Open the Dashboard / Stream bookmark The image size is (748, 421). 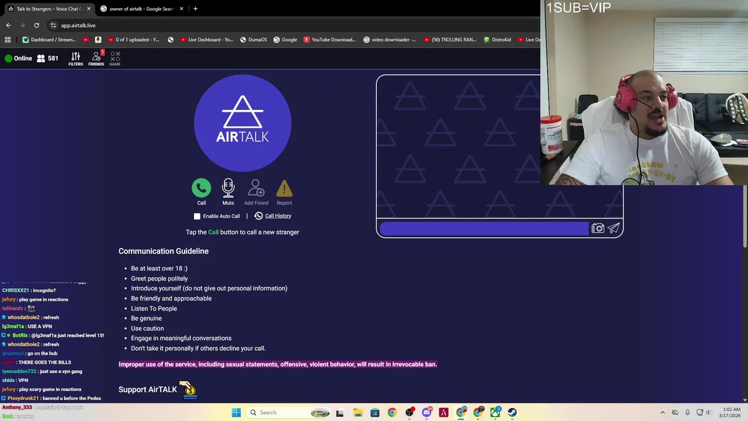click(x=49, y=40)
